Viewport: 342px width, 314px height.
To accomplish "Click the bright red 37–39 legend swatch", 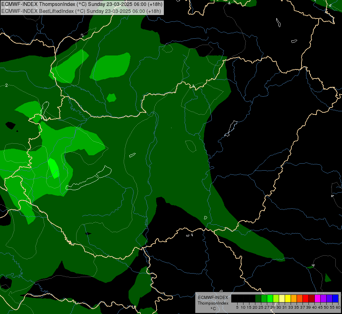I will point(306,298).
